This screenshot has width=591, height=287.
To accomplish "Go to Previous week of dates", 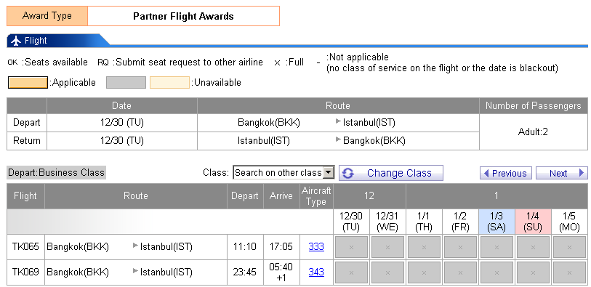I will [x=506, y=173].
